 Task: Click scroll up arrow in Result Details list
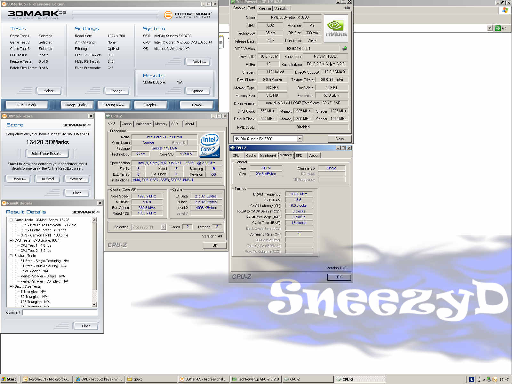(x=94, y=220)
